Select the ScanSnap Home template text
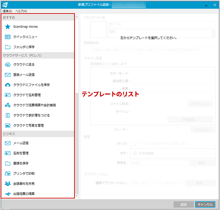The width and height of the screenshot is (220, 210). [25, 27]
